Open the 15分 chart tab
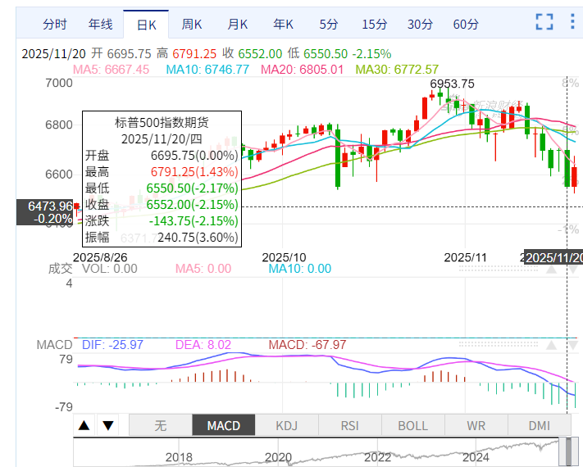This screenshot has width=583, height=467. (x=375, y=24)
